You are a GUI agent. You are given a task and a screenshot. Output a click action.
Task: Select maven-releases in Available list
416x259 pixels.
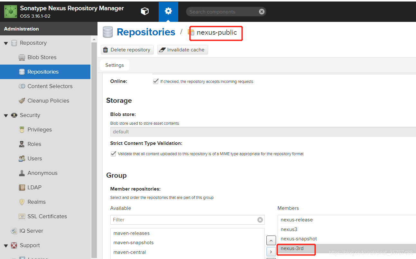[187, 233]
